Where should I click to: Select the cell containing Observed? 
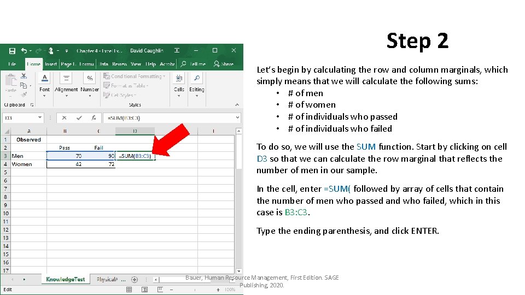29,139
